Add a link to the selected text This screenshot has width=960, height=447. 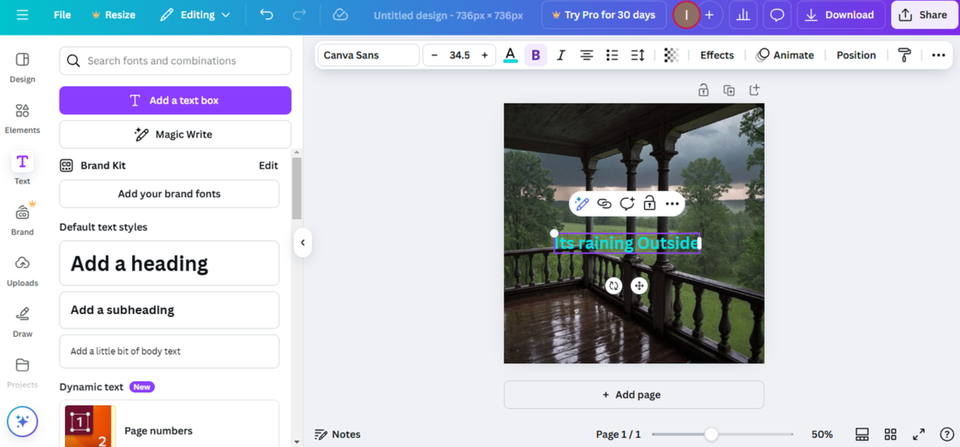pyautogui.click(x=604, y=203)
